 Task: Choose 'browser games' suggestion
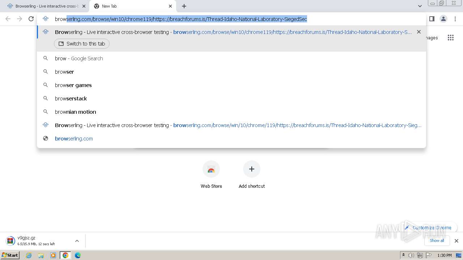231,85
